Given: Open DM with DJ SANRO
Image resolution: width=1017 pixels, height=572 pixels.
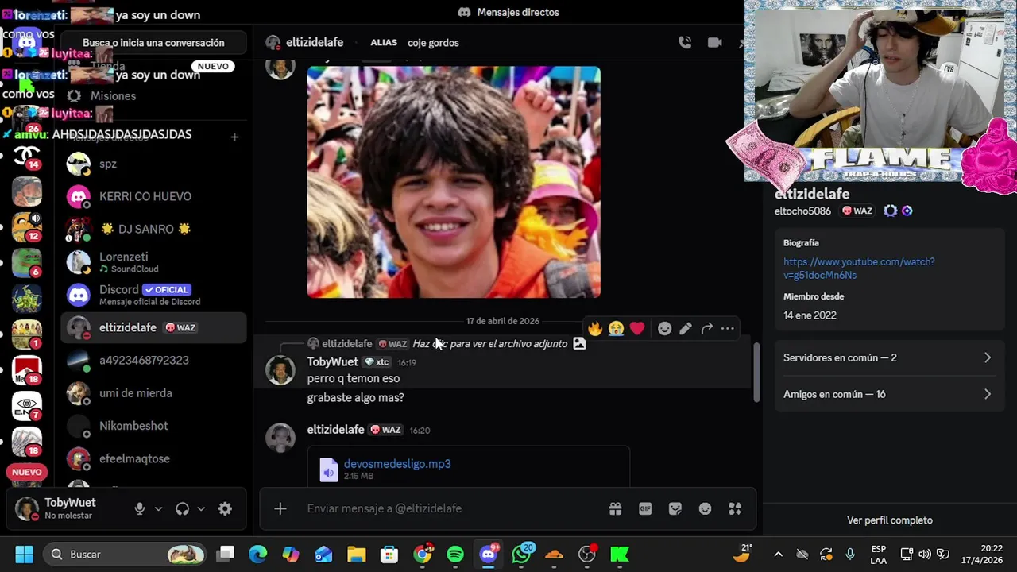Looking at the screenshot, I should click(153, 229).
